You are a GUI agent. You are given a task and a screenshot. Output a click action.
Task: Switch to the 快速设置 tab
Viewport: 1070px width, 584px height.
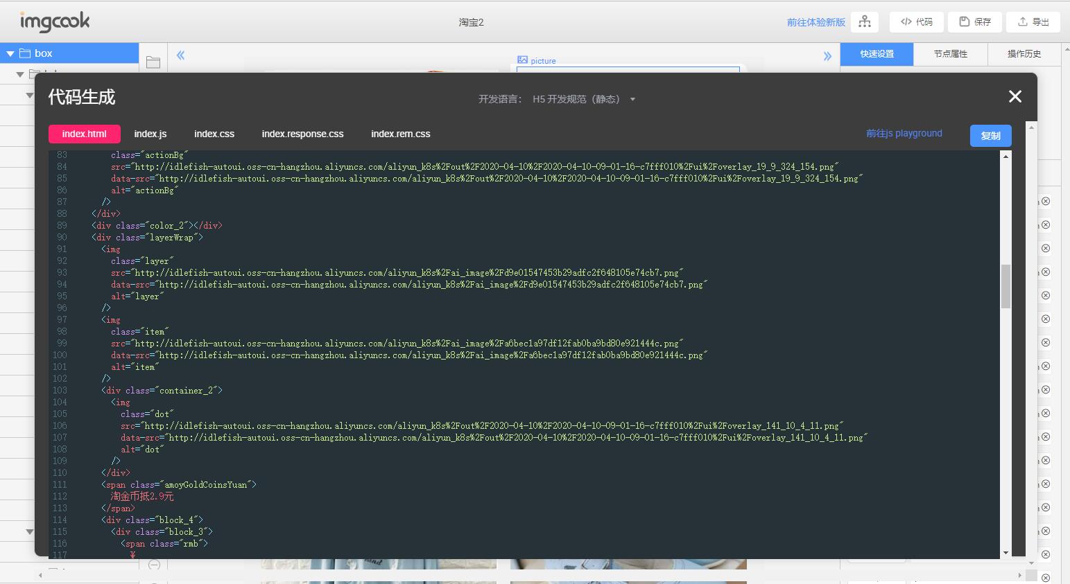[877, 54]
